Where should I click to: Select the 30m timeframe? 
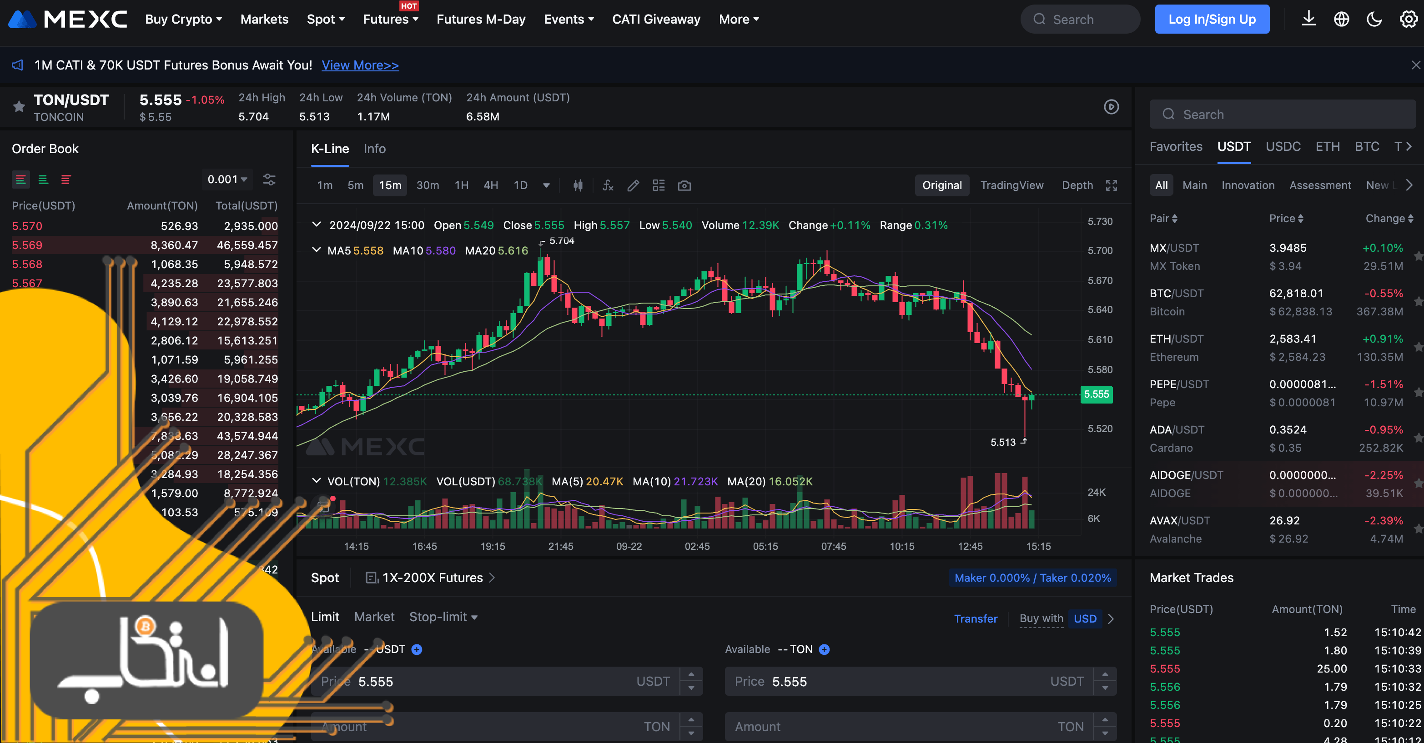428,185
